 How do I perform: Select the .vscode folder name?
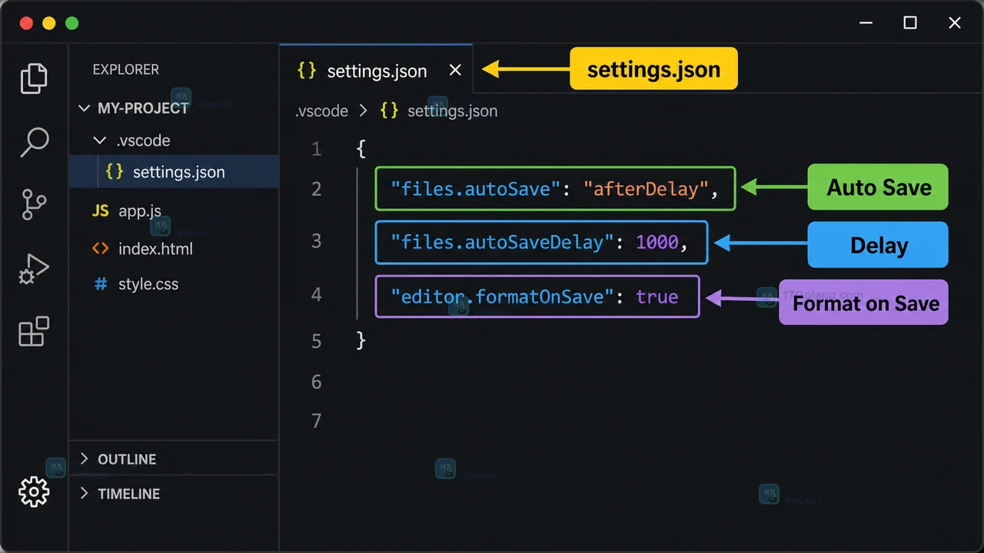pos(143,141)
